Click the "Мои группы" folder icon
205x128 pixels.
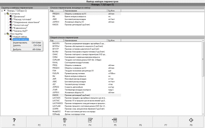click(8, 34)
